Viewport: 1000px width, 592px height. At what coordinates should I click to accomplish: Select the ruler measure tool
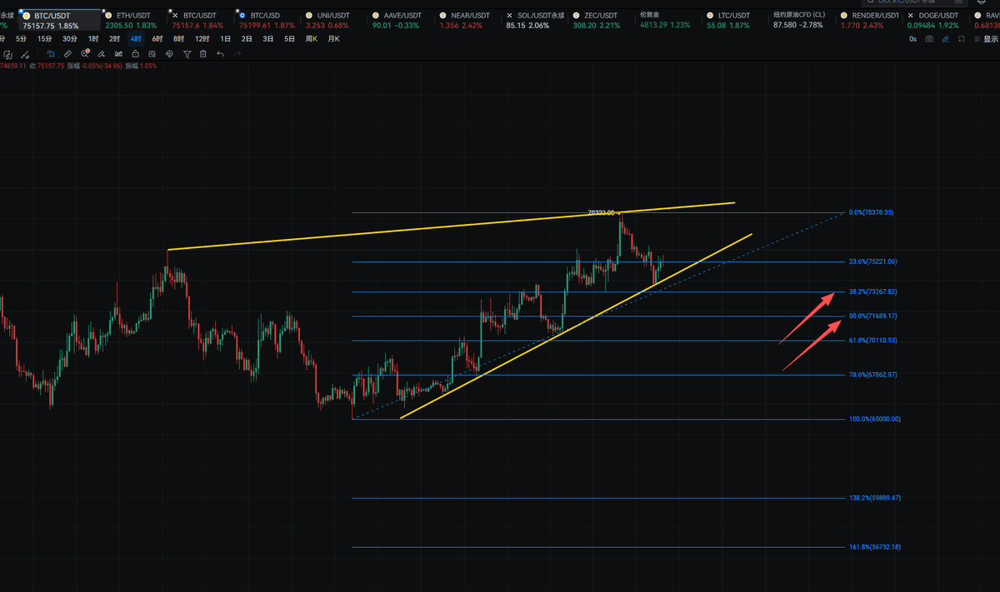tap(67, 54)
